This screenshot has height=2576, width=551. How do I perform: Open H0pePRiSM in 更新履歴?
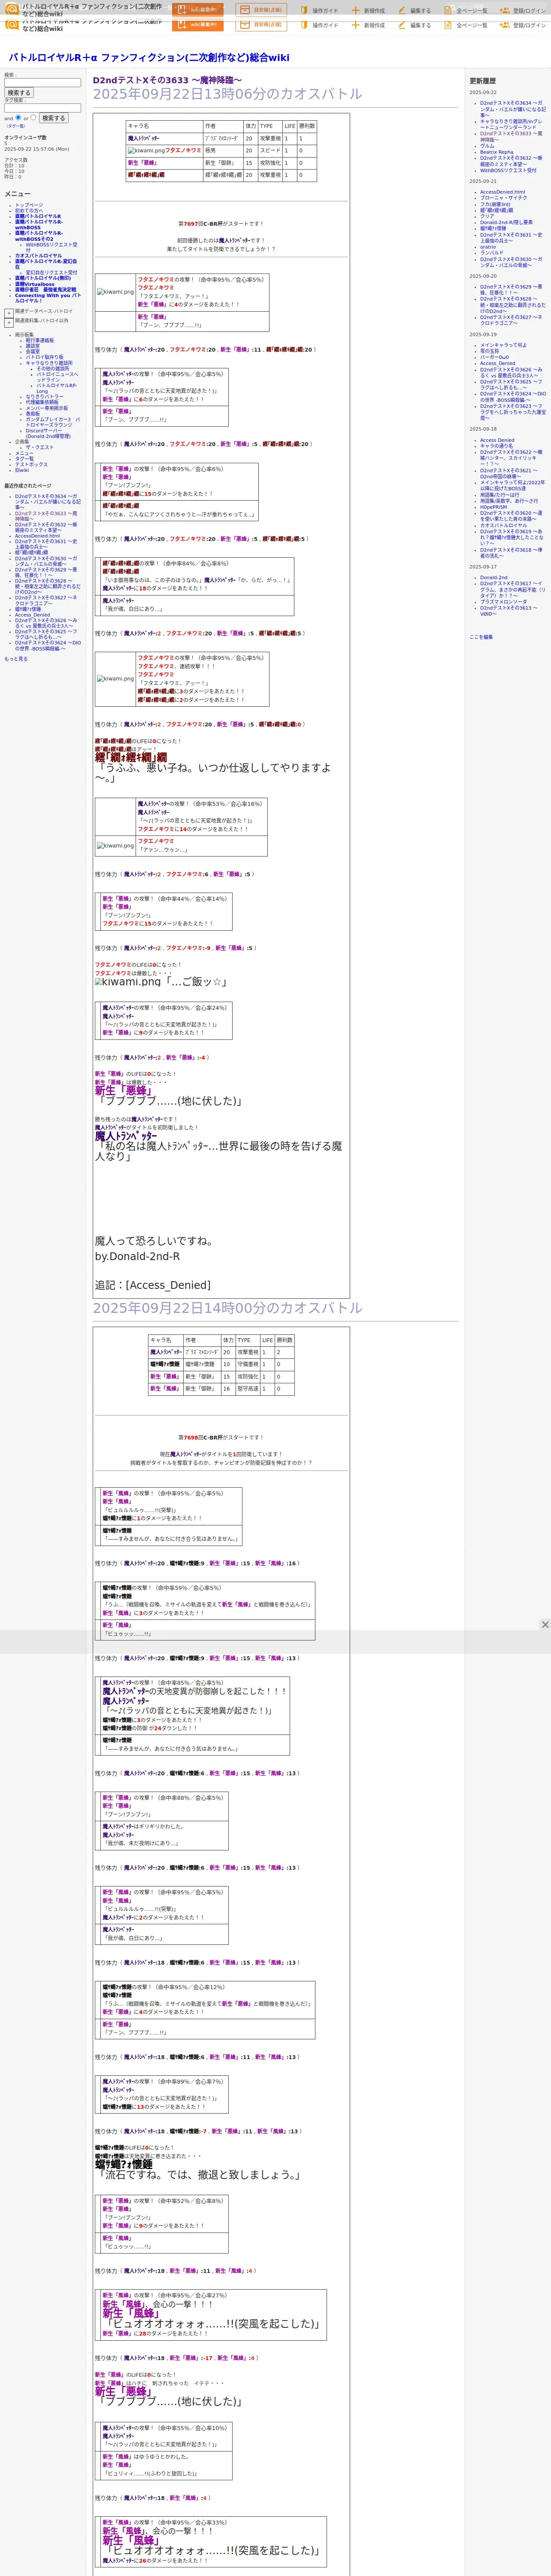pyautogui.click(x=494, y=507)
